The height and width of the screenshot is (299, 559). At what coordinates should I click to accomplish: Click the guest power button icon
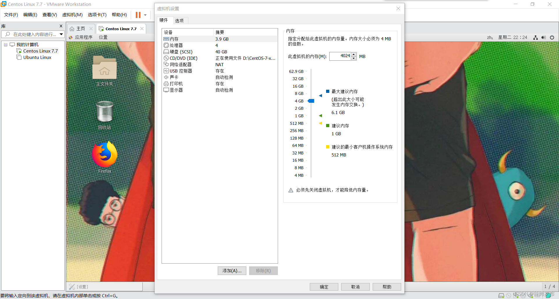pos(552,37)
